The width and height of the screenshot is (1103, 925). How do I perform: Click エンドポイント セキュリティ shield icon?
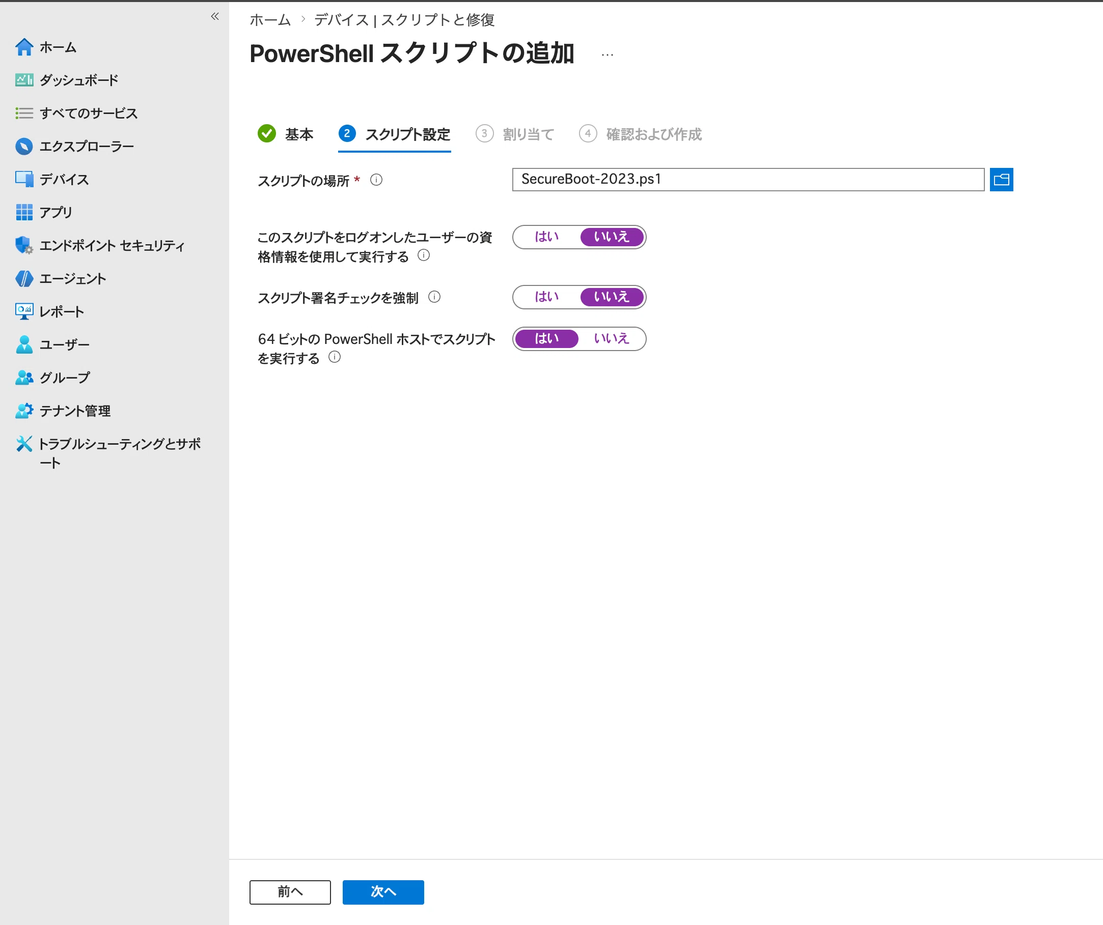(x=24, y=246)
